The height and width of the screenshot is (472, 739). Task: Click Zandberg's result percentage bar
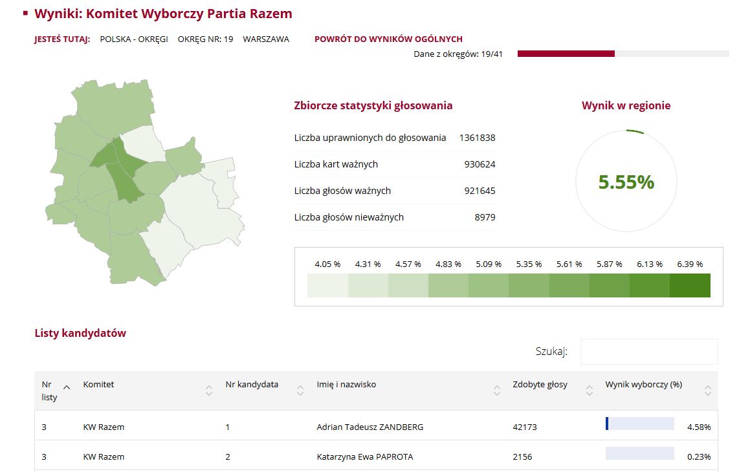(x=639, y=423)
